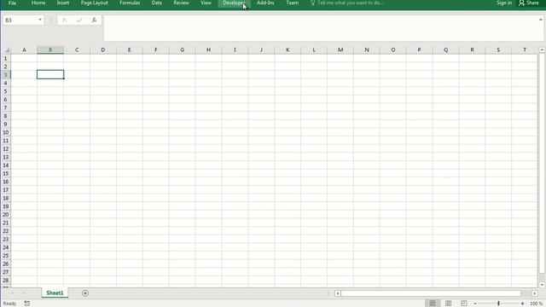Click the Sign in link
This screenshot has width=546, height=307.
(x=504, y=3)
